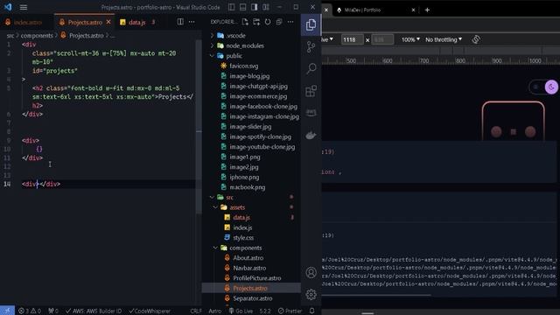Toggle the secondary side bar layout button
560x315 pixels.
pyautogui.click(x=255, y=7)
